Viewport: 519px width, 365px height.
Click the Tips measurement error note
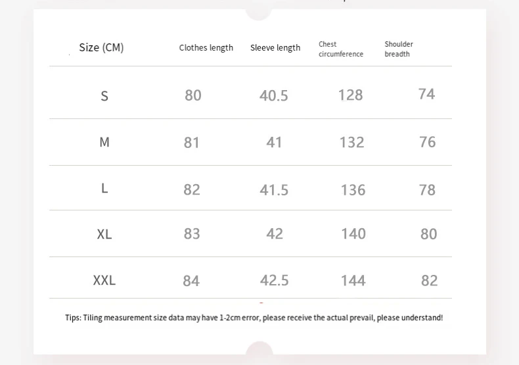tap(254, 318)
